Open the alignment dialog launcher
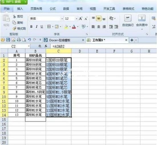157x145 pixels. pos(147,34)
